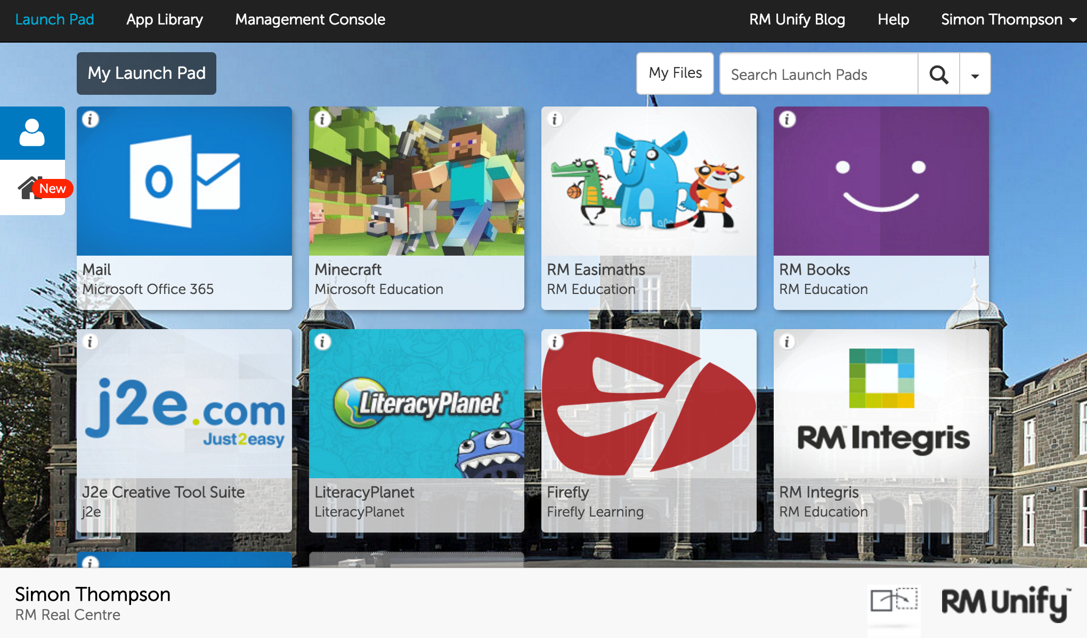Click the J2e Creative Tool Suite label
1087x638 pixels.
click(164, 492)
